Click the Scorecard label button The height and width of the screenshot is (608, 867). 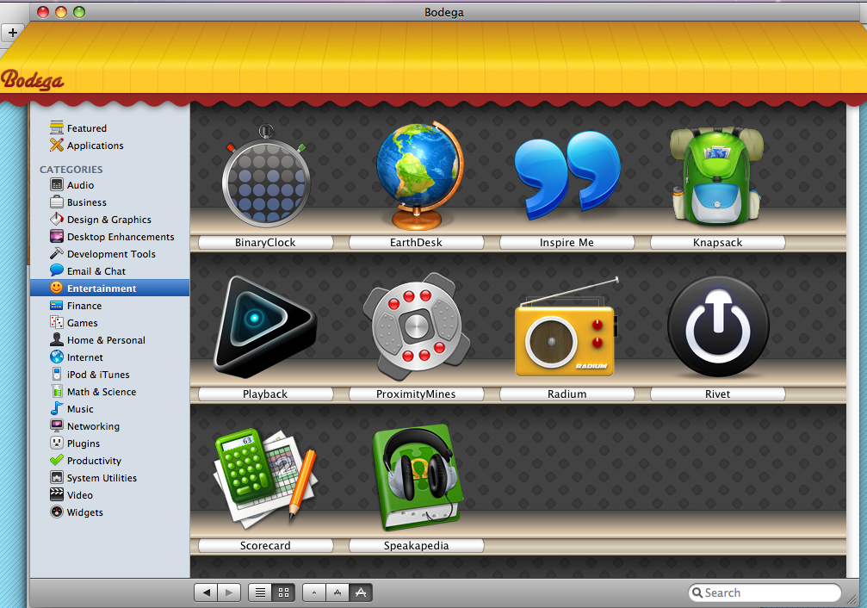(x=265, y=545)
